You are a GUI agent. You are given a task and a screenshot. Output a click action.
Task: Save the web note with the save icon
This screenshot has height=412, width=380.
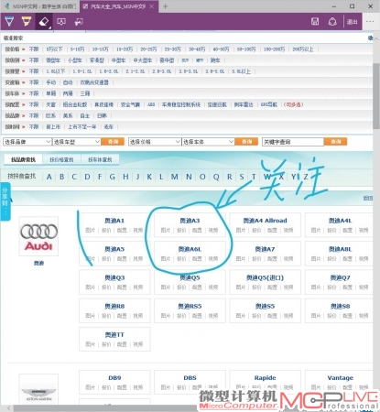[x=315, y=21]
